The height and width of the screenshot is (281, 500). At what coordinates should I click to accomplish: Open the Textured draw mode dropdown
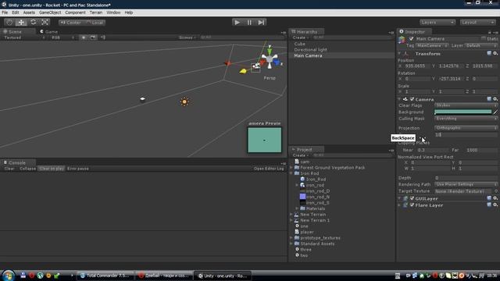pos(24,37)
